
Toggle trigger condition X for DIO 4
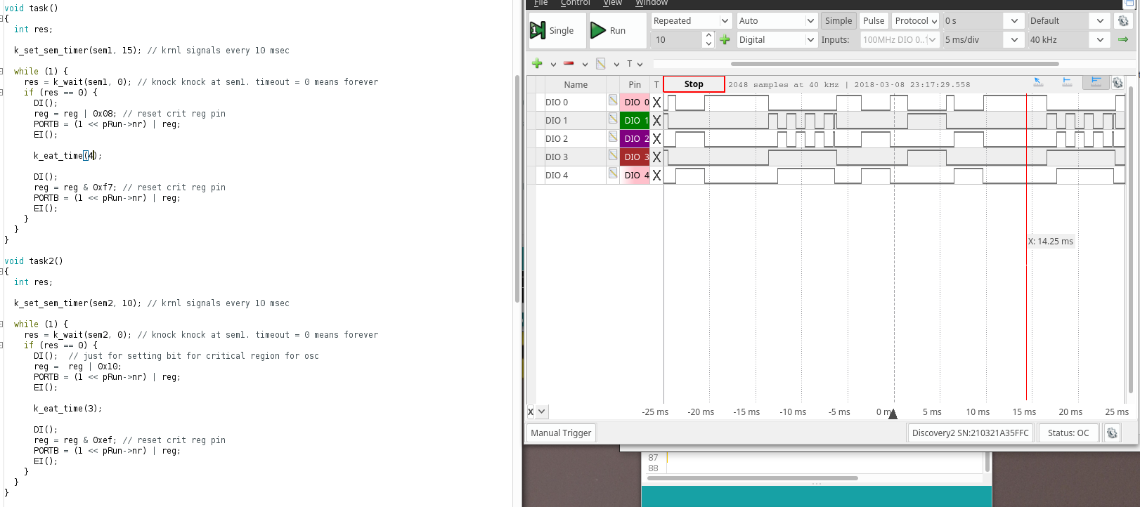(656, 176)
